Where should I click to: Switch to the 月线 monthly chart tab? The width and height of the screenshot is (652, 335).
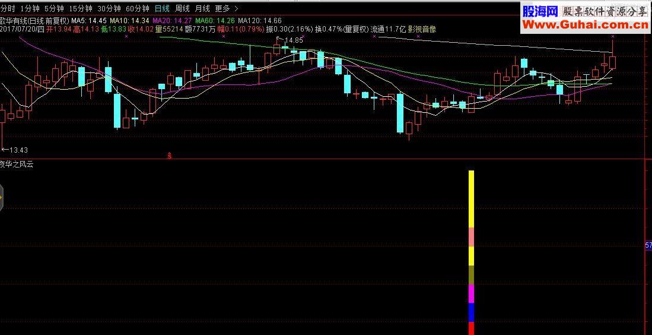pos(202,8)
